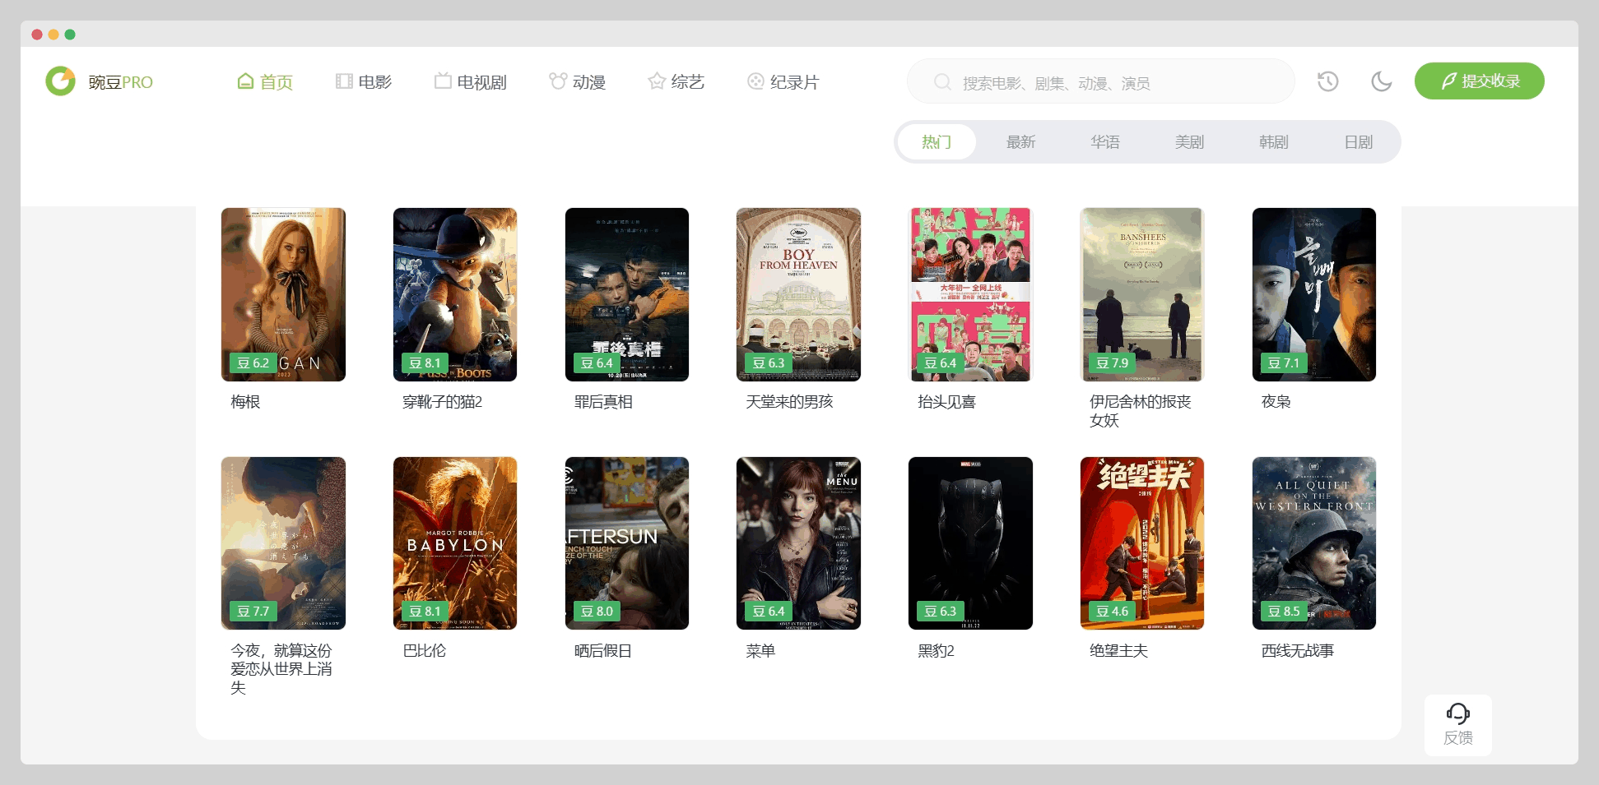Open the 西线无战事 poster thumbnail
The height and width of the screenshot is (785, 1599).
tap(1314, 543)
